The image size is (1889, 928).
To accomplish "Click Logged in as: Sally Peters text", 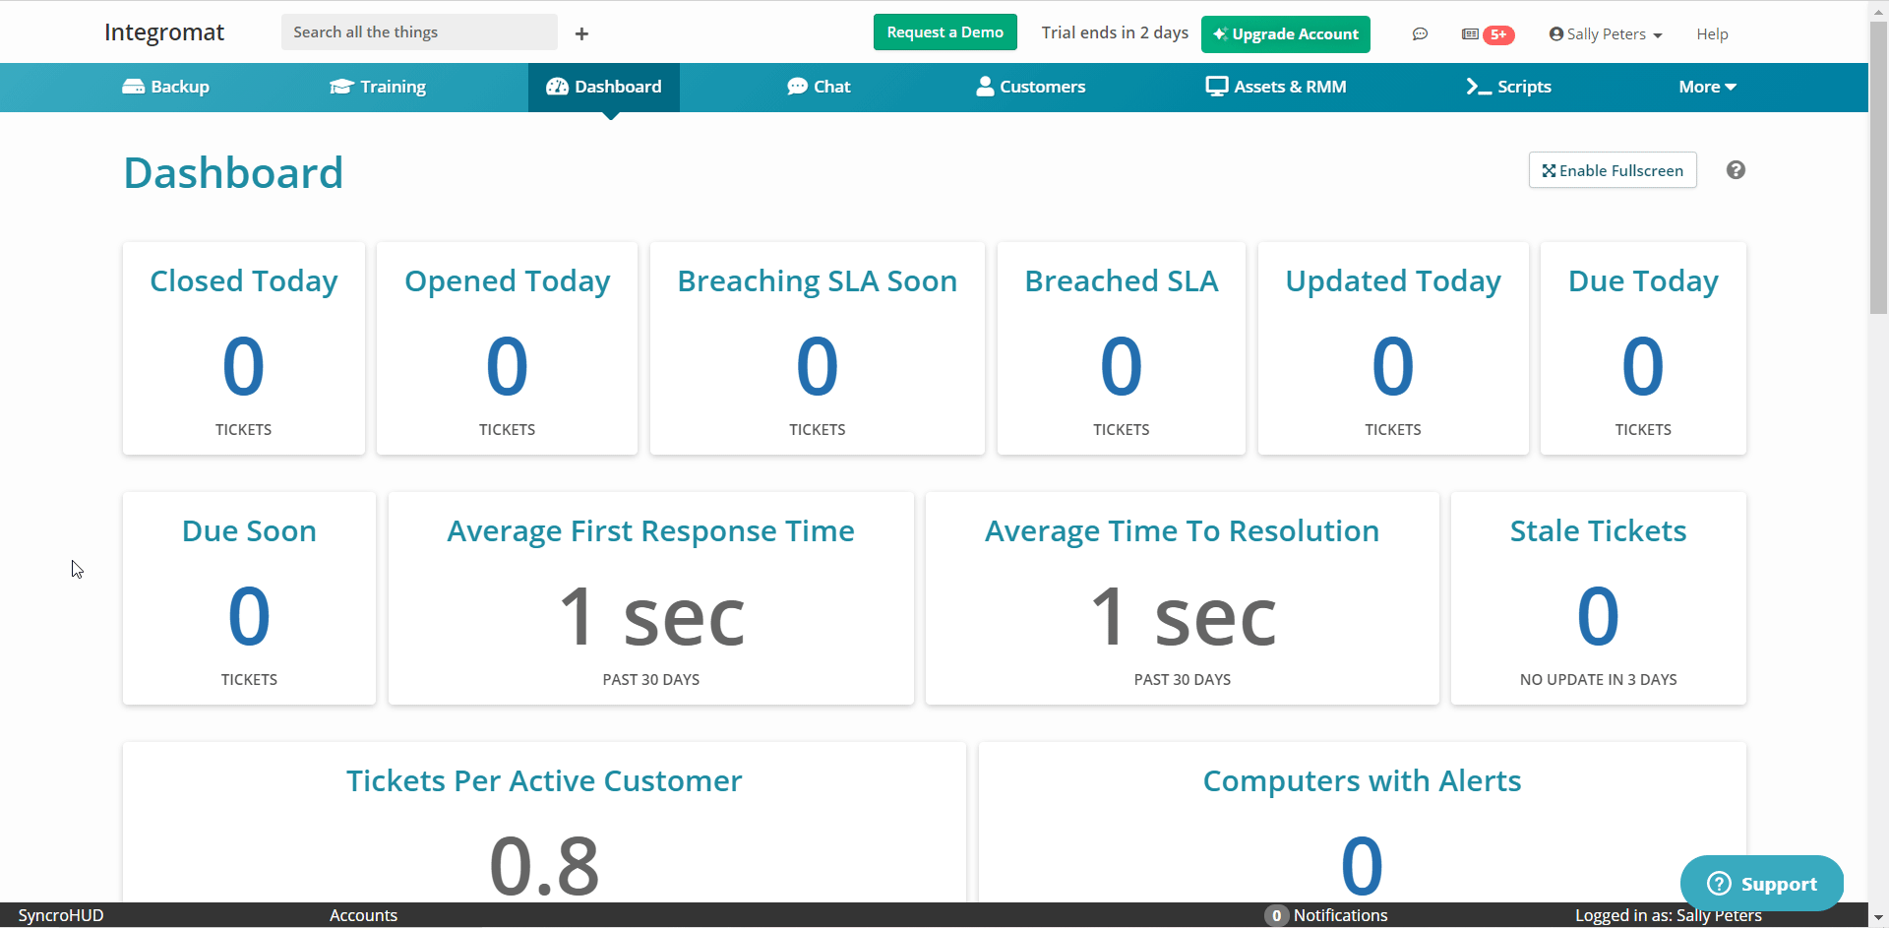I will (x=1669, y=915).
